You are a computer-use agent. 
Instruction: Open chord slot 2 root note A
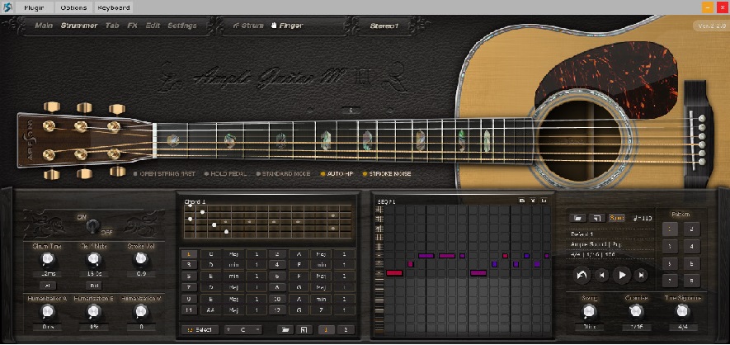[299, 254]
